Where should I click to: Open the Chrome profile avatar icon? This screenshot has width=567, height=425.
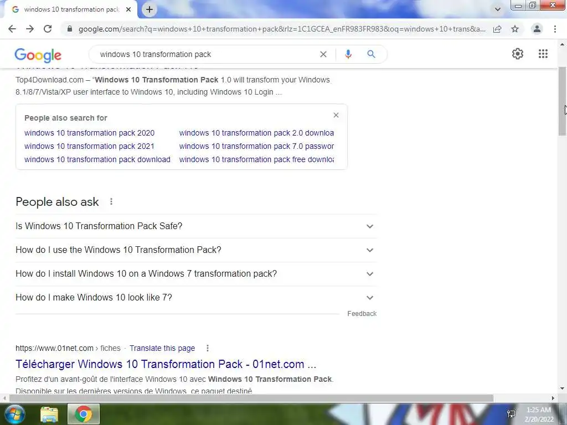click(x=537, y=29)
